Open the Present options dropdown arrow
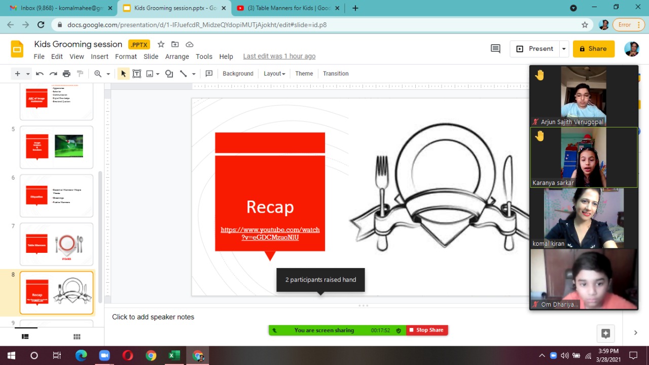Viewport: 649px width, 365px height. (x=564, y=49)
